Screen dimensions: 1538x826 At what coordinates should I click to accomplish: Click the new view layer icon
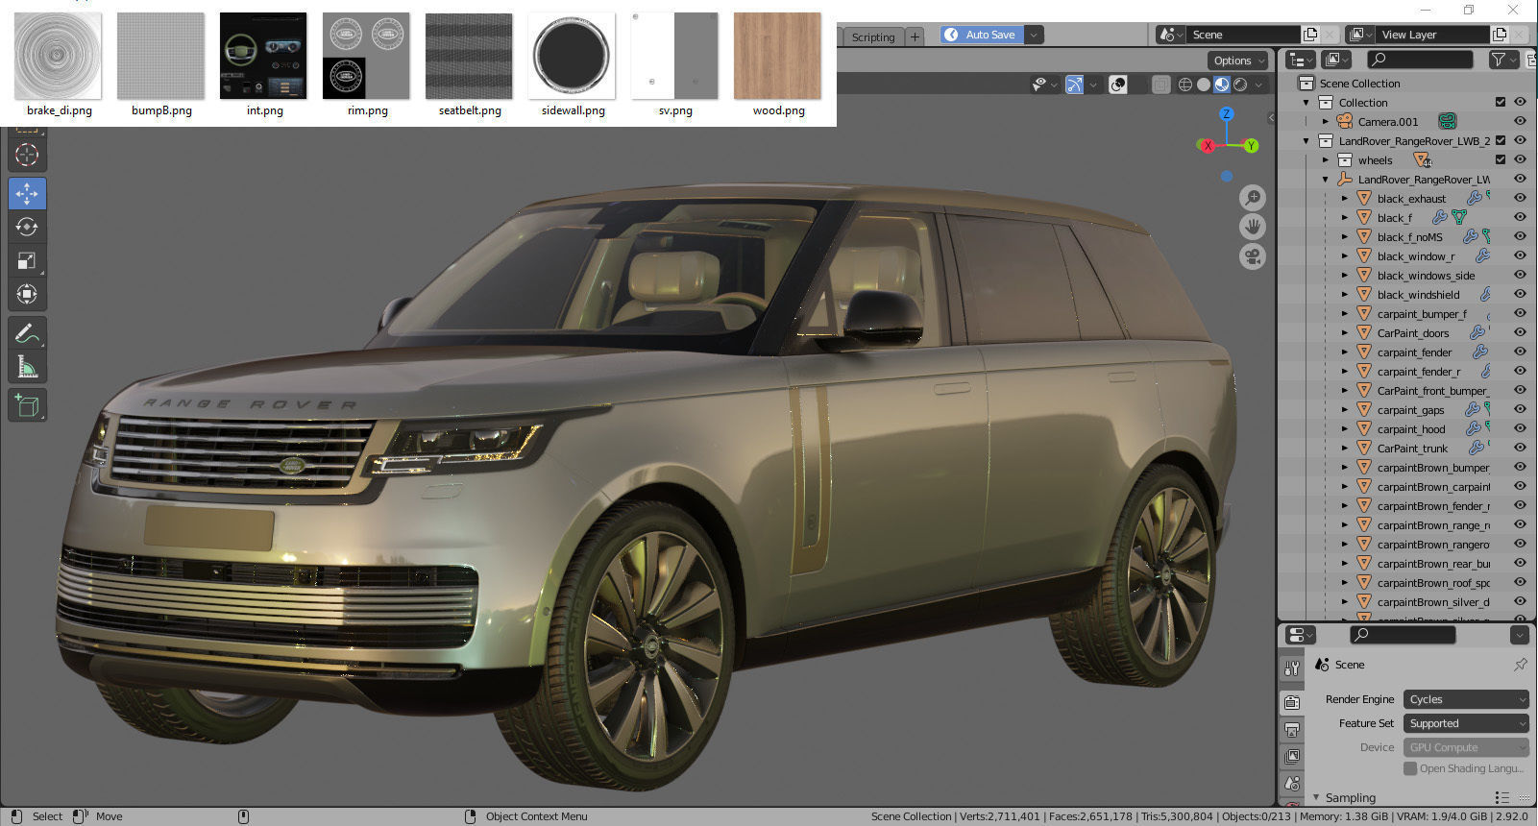click(1500, 35)
